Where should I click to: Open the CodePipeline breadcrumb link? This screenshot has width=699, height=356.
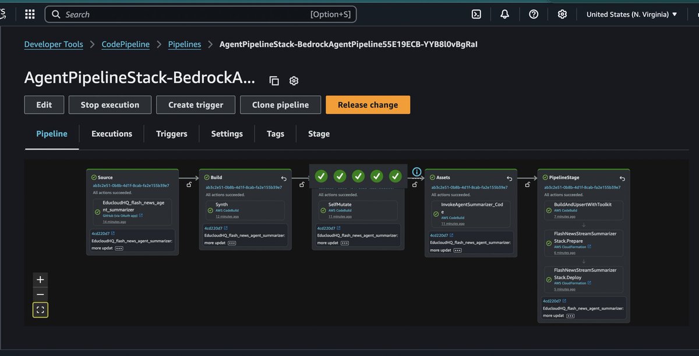click(126, 43)
